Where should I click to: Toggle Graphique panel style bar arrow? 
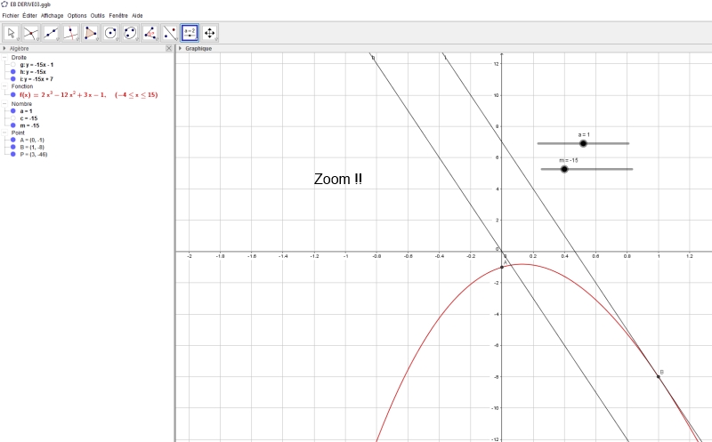click(181, 48)
